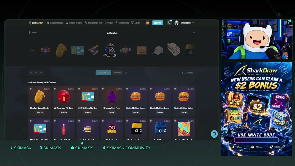Screen dimensions: 295x166
Task: Toggle eye icon on first Limited Edition Spic... card
Action: [x=127, y=89]
